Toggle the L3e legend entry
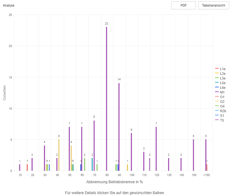Viewport: 231px width, 196px height. click(223, 78)
